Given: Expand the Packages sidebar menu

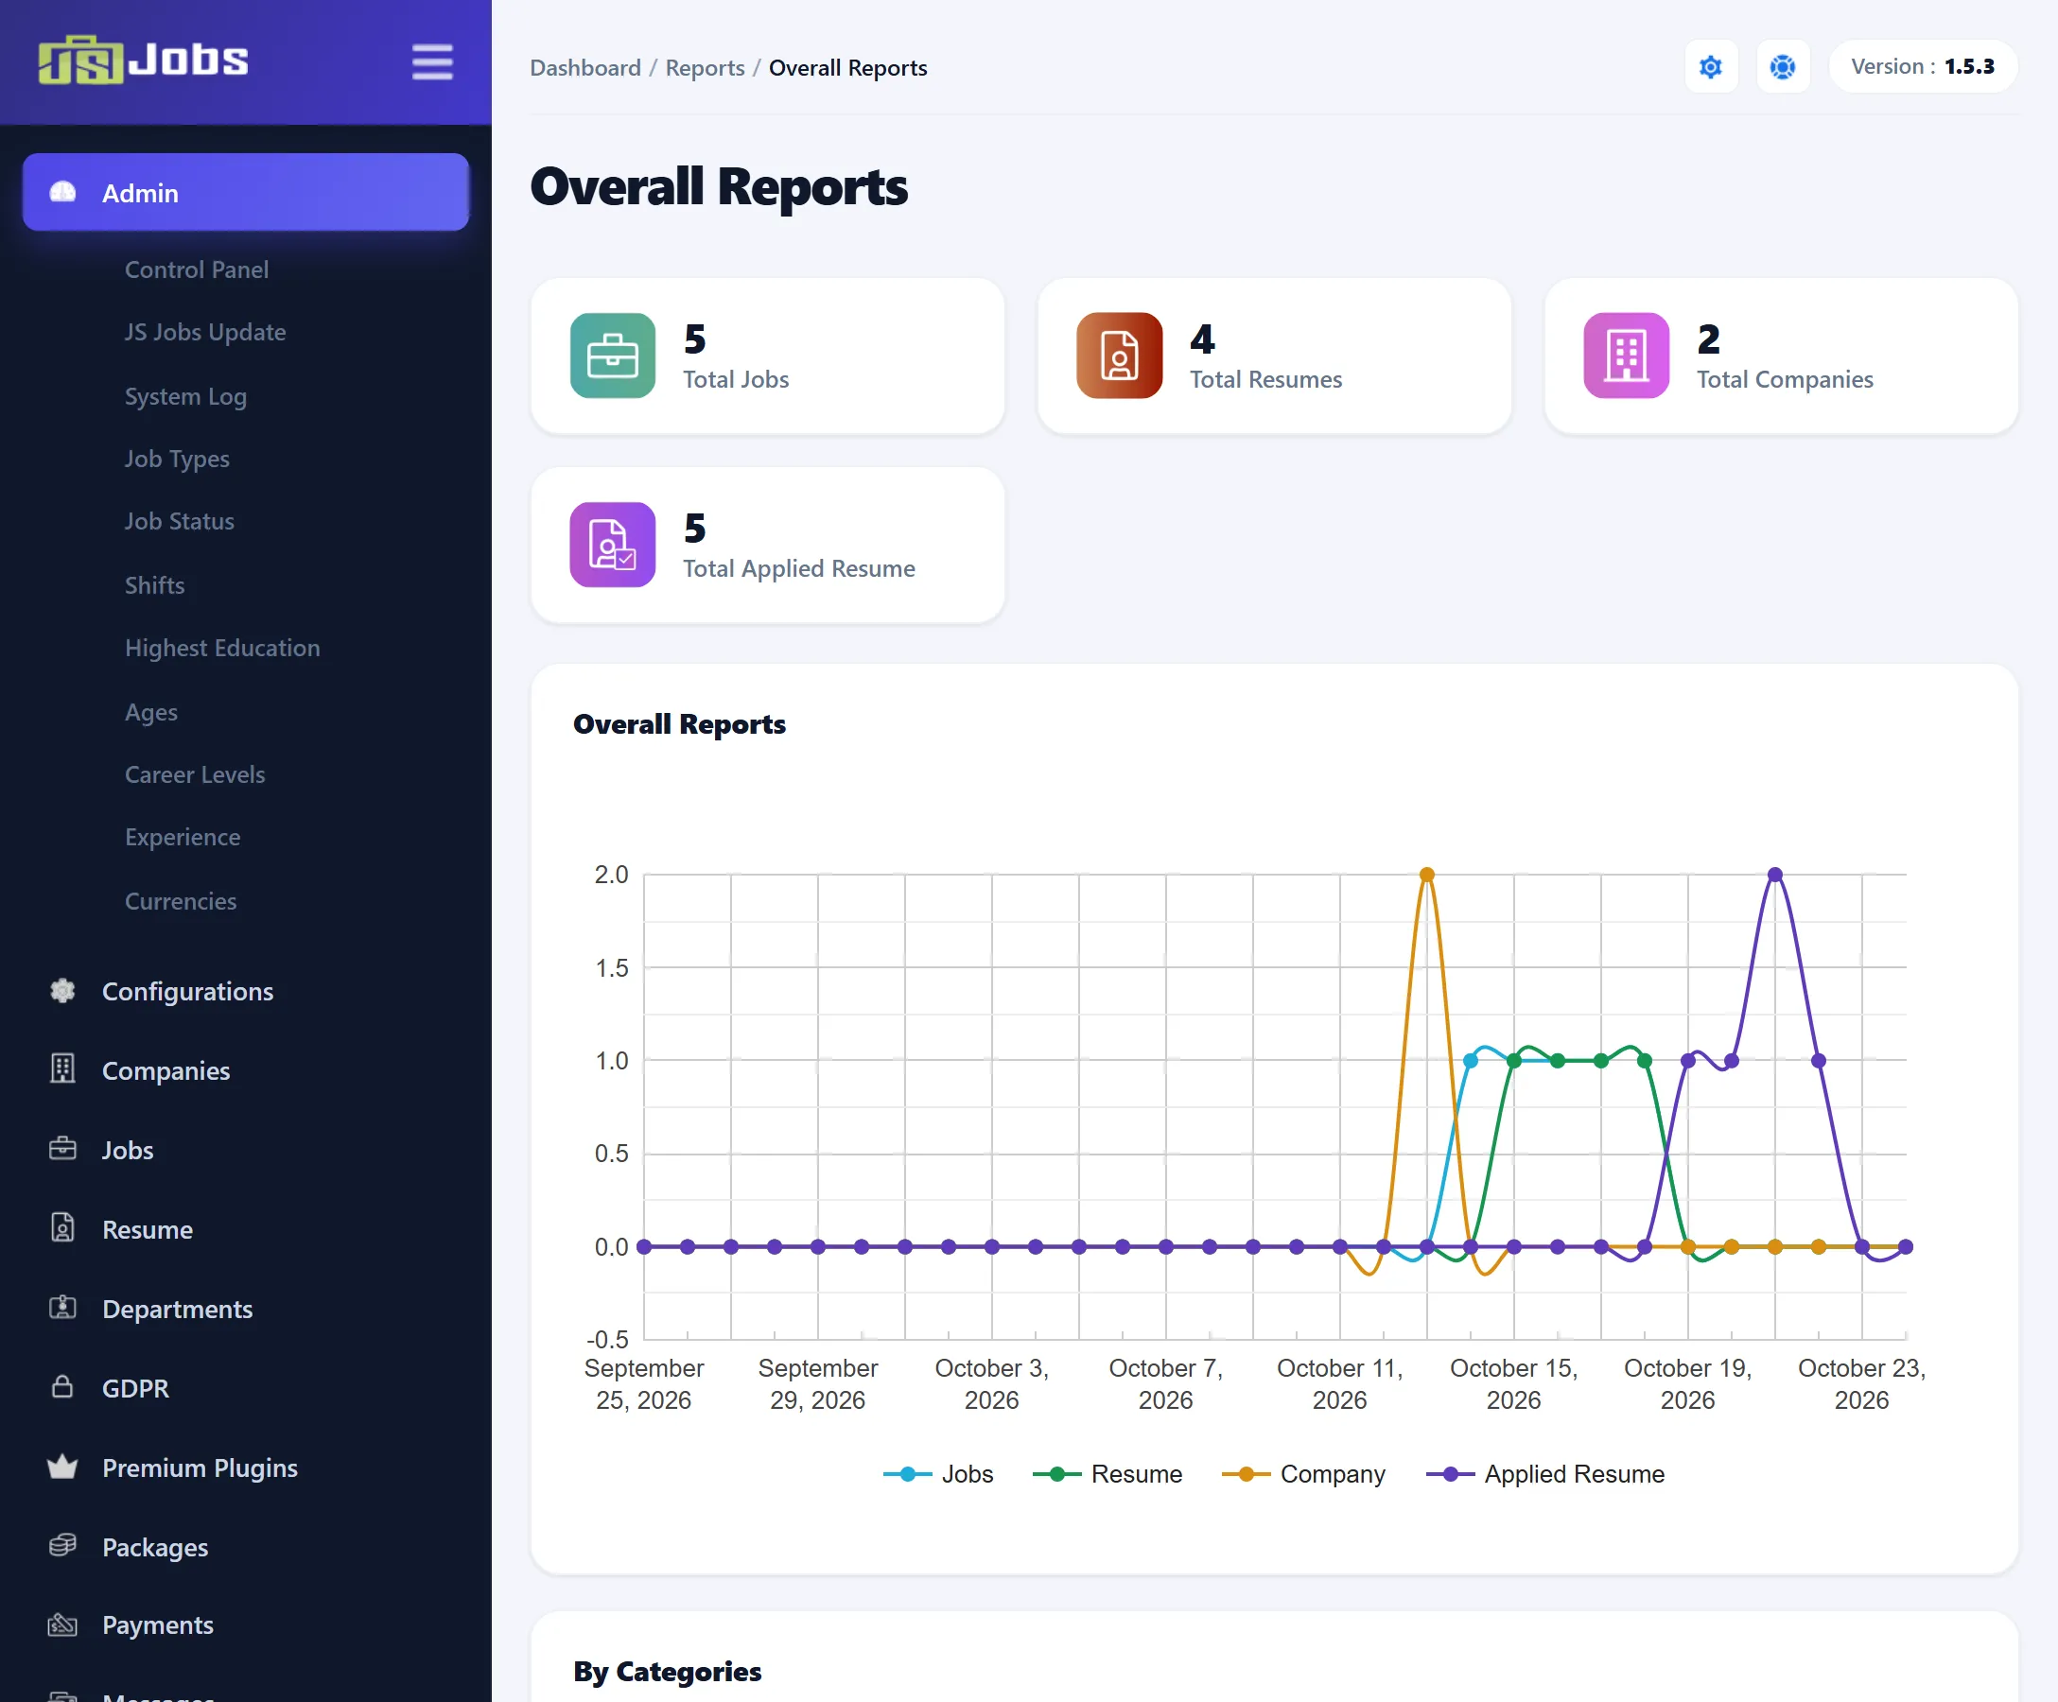Looking at the screenshot, I should [x=245, y=1546].
